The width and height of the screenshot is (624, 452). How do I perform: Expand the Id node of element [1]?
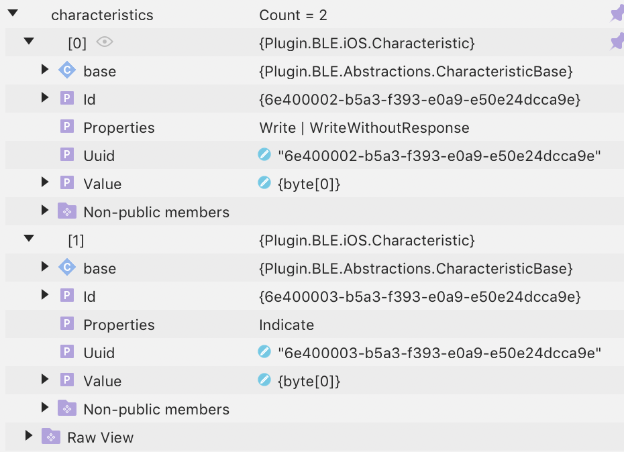tap(44, 296)
